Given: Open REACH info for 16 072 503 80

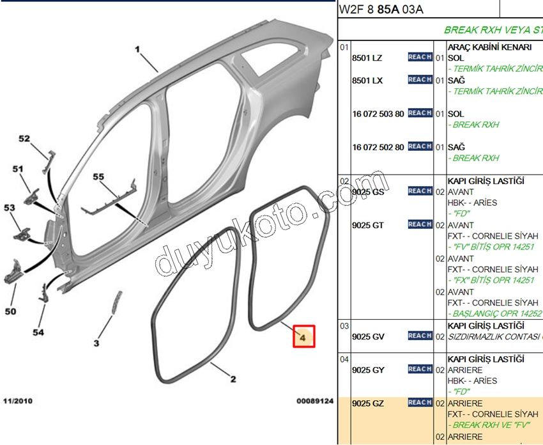Looking at the screenshot, I should (x=420, y=113).
